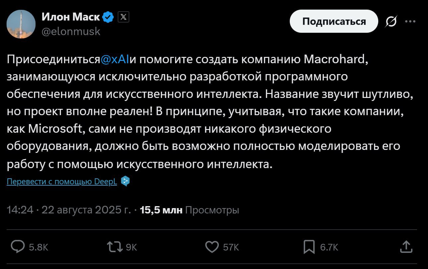Click the share upload icon
The image size is (428, 269).
coord(406,247)
